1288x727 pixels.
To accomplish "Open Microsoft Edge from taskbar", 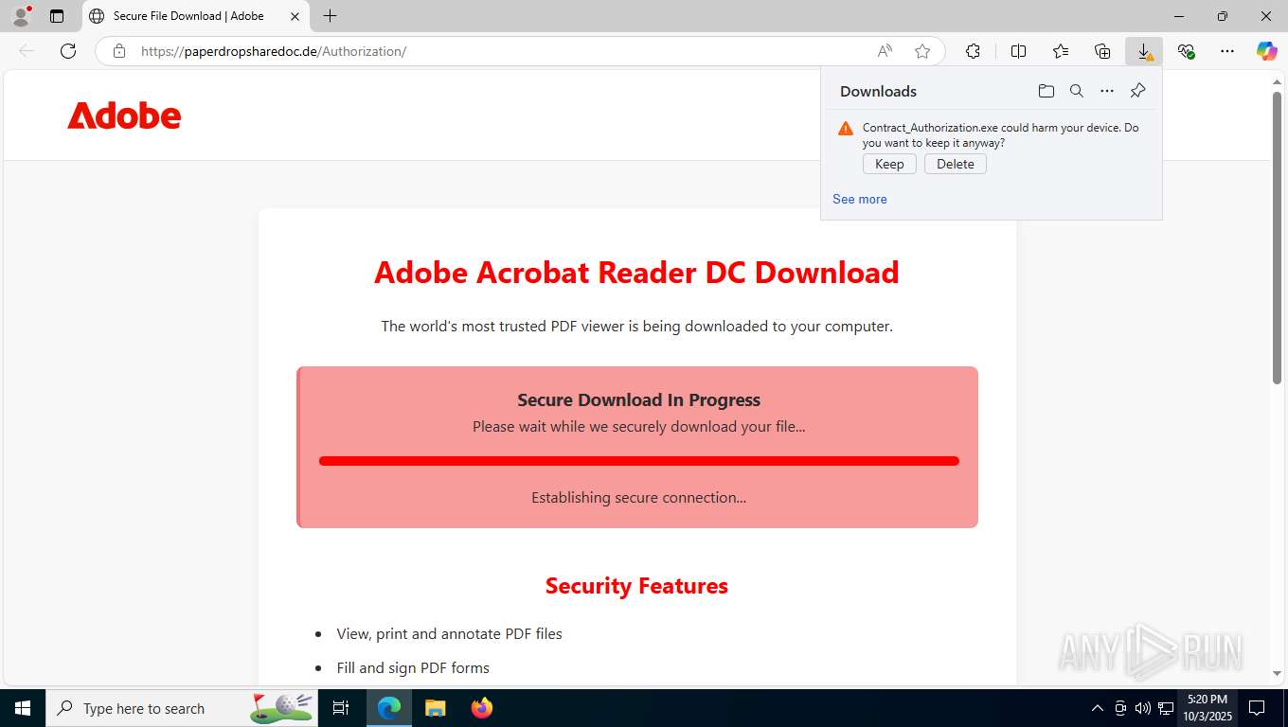I will tap(389, 708).
